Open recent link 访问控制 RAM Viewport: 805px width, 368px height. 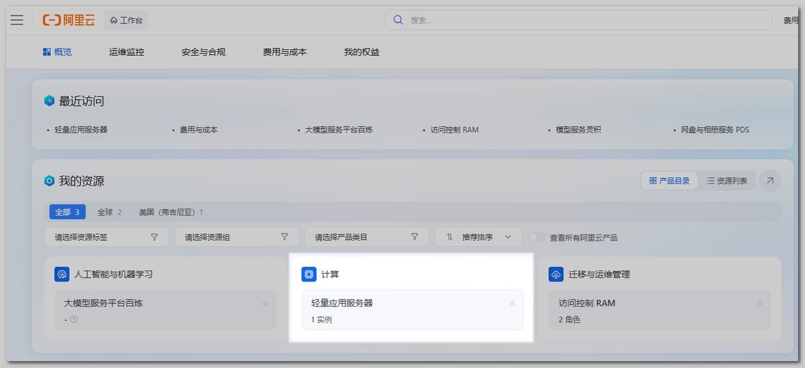tap(454, 129)
